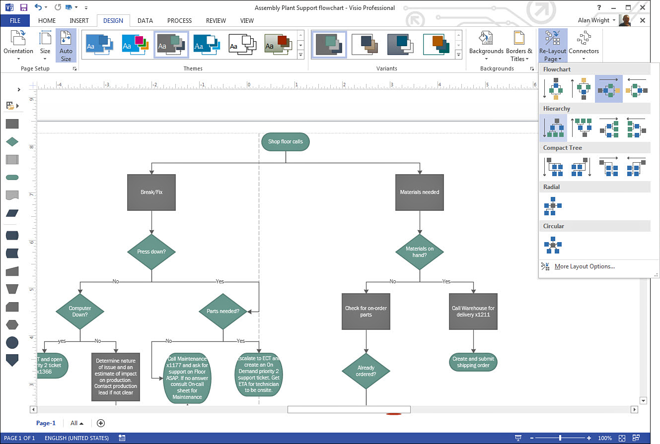The width and height of the screenshot is (660, 444).
Task: Toggle presentation mode in status bar
Action: (x=518, y=438)
